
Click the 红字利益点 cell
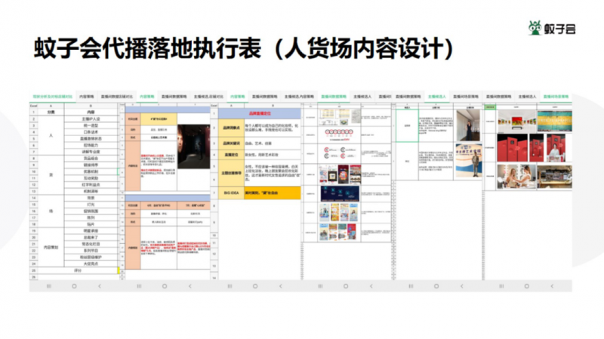click(x=91, y=184)
